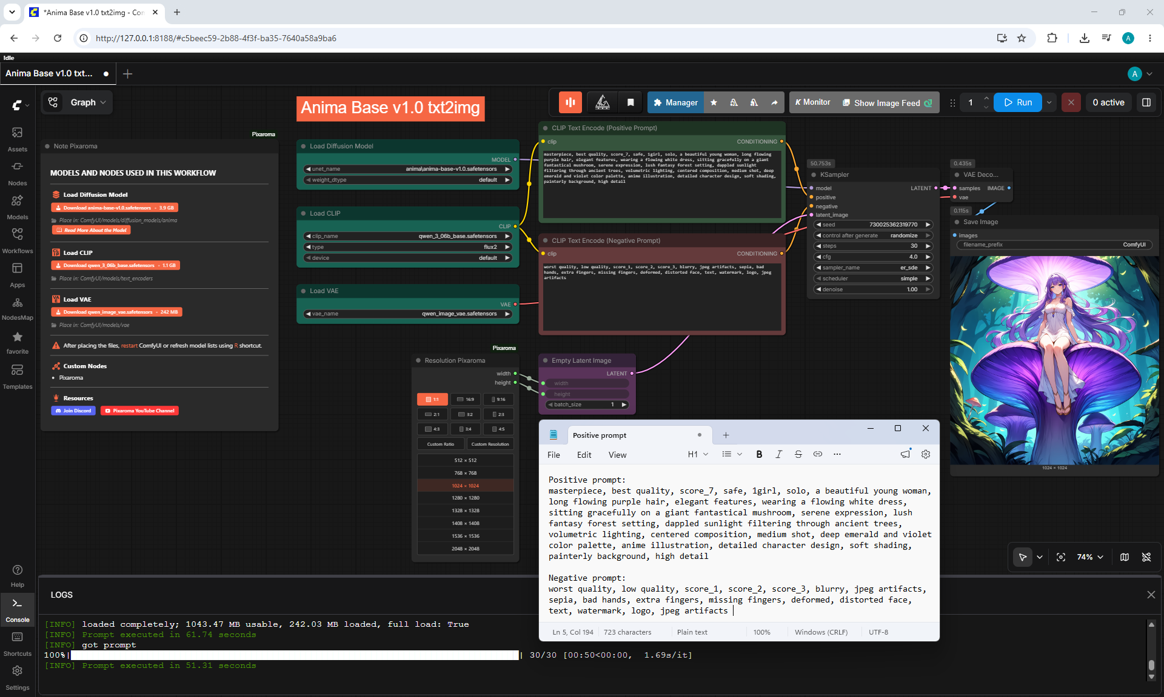Open the File menu in Notepad
The height and width of the screenshot is (697, 1164).
click(x=554, y=455)
